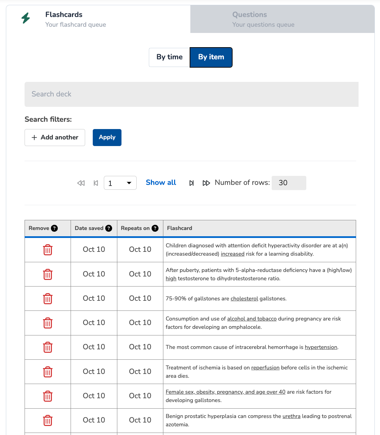The height and width of the screenshot is (435, 380).
Task: Open help tooltip for Date saved column
Action: [109, 228]
